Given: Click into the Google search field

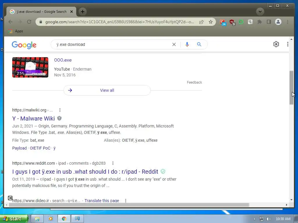Looking at the screenshot, I should point(112,44).
